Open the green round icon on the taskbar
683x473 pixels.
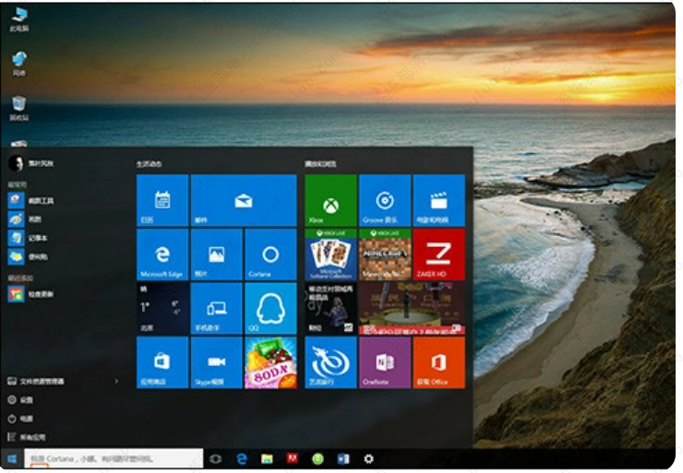coord(318,458)
